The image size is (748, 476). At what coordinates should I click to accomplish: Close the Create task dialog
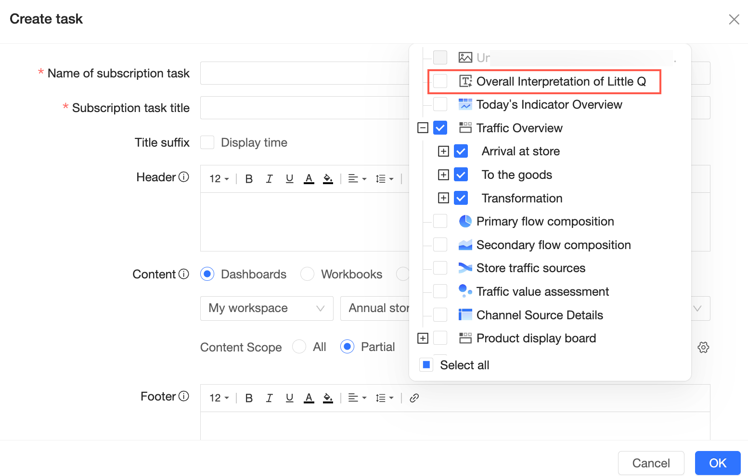coord(734,19)
